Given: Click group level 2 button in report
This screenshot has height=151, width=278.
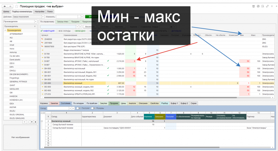Looking at the screenshot, I should point(44,113).
